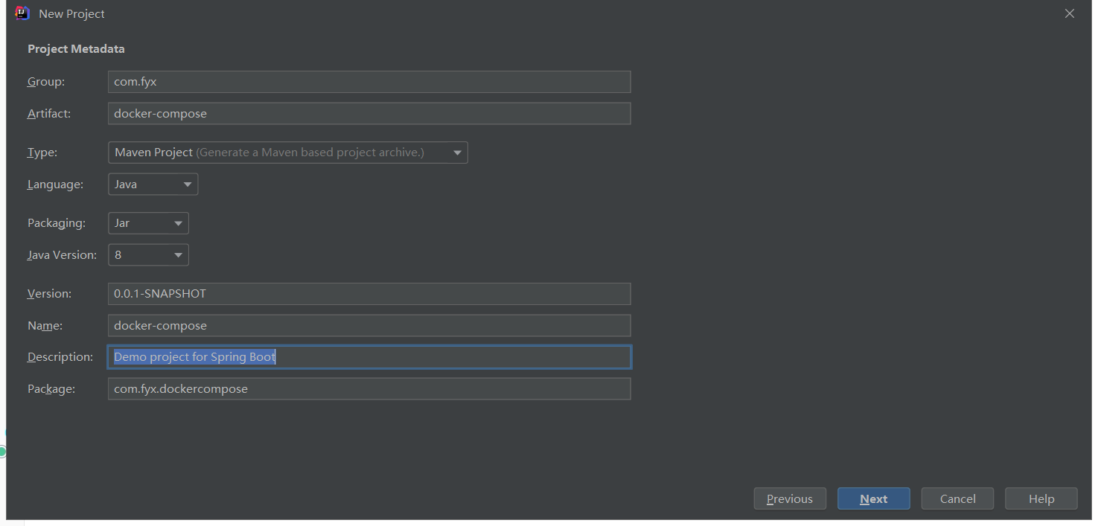Click the Language label
The image size is (1098, 526).
(56, 184)
